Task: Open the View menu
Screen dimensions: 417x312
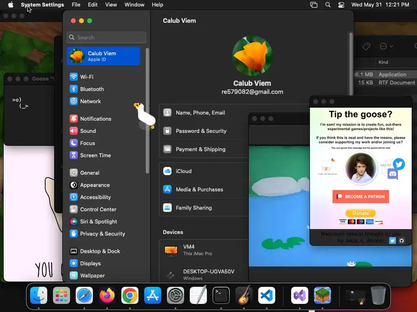Action: (x=111, y=5)
